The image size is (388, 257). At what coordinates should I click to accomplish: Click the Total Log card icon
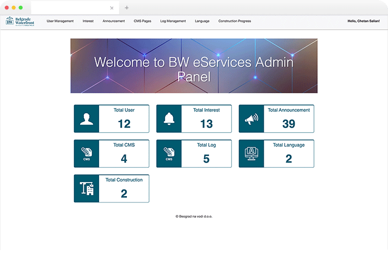[169, 154]
